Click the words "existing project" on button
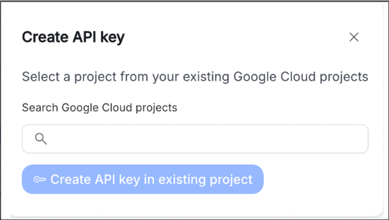Screen dimensions: 389x220 click(x=206, y=179)
